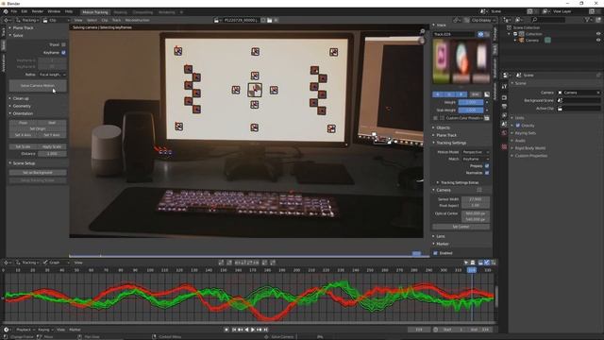Click the Set Origin button
Viewport: 604px width, 340px height.
[x=38, y=128]
